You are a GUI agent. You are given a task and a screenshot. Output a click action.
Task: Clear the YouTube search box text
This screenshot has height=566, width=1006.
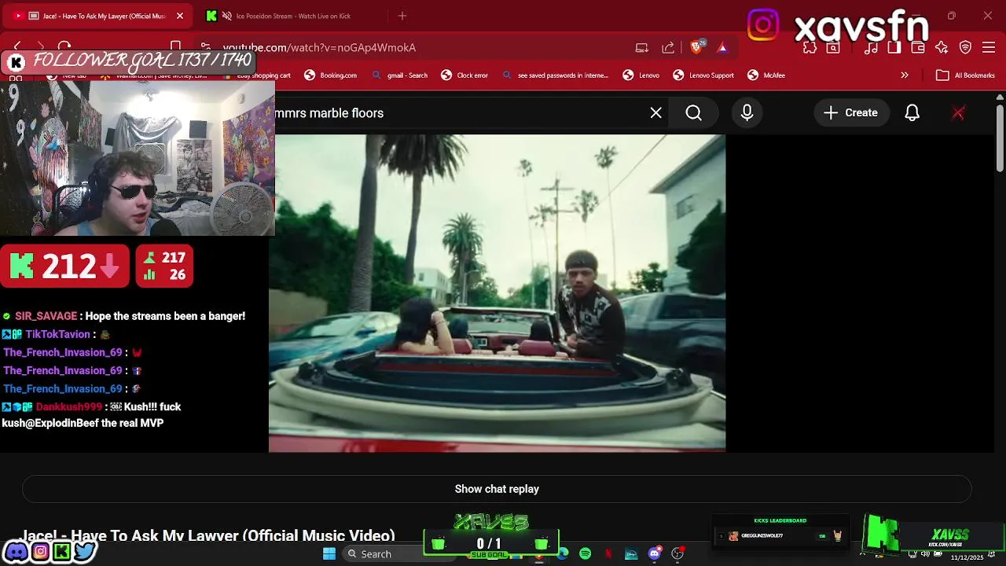coord(655,113)
